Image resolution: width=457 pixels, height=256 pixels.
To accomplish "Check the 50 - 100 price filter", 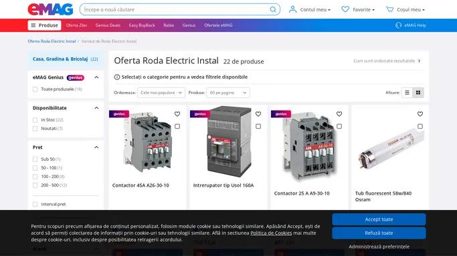I will [x=35, y=168].
